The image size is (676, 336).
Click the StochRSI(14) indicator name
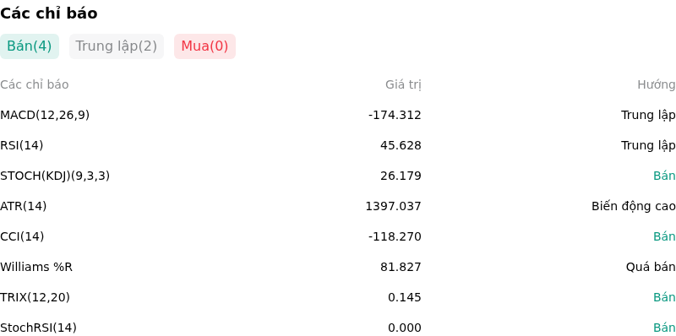pyautogui.click(x=38, y=328)
